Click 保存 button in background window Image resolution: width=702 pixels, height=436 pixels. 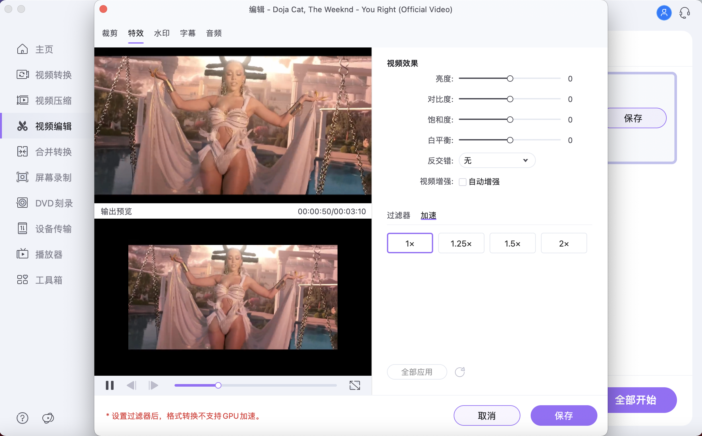pyautogui.click(x=637, y=118)
